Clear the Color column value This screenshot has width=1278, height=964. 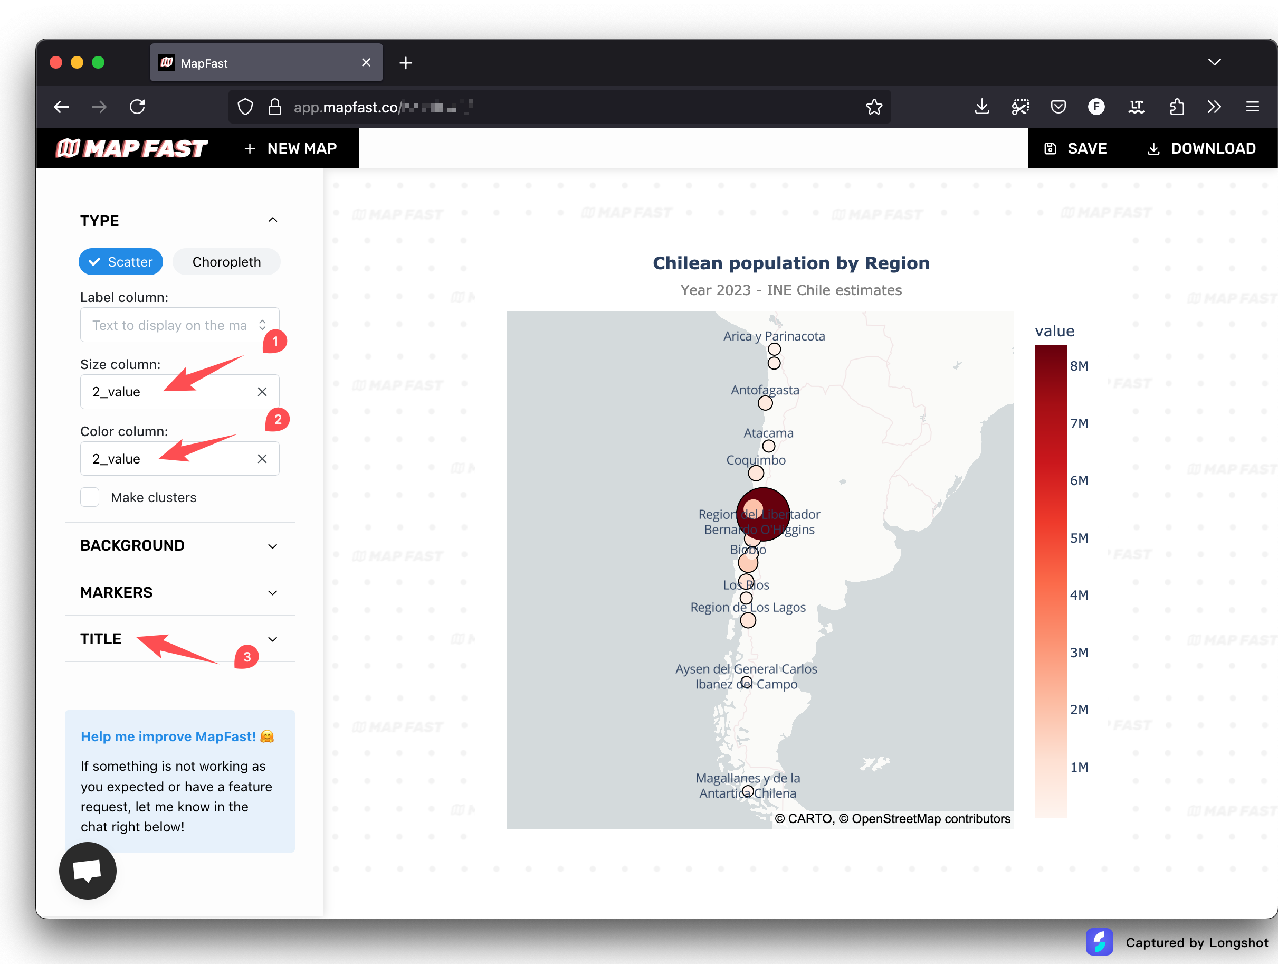pos(262,459)
